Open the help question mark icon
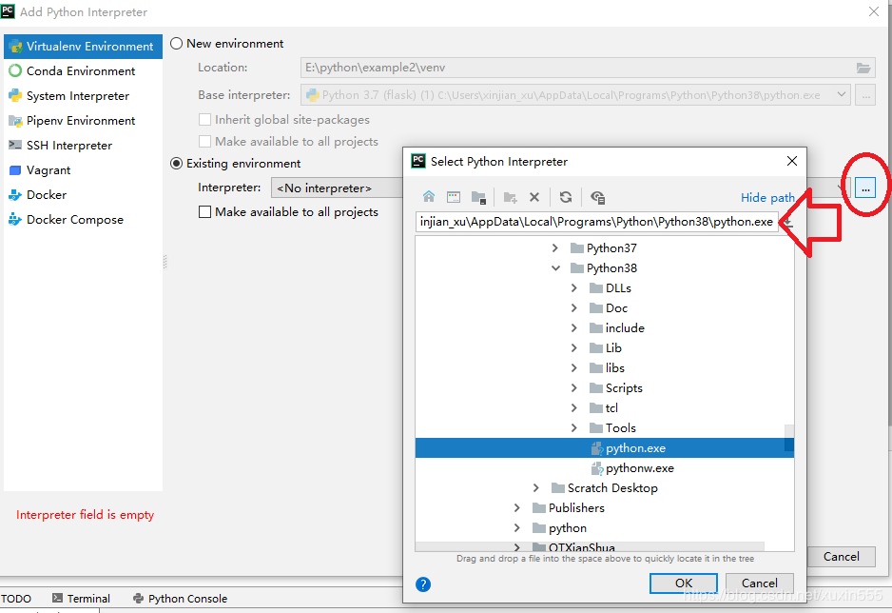Screen dimensions: 892x613 [x=423, y=584]
